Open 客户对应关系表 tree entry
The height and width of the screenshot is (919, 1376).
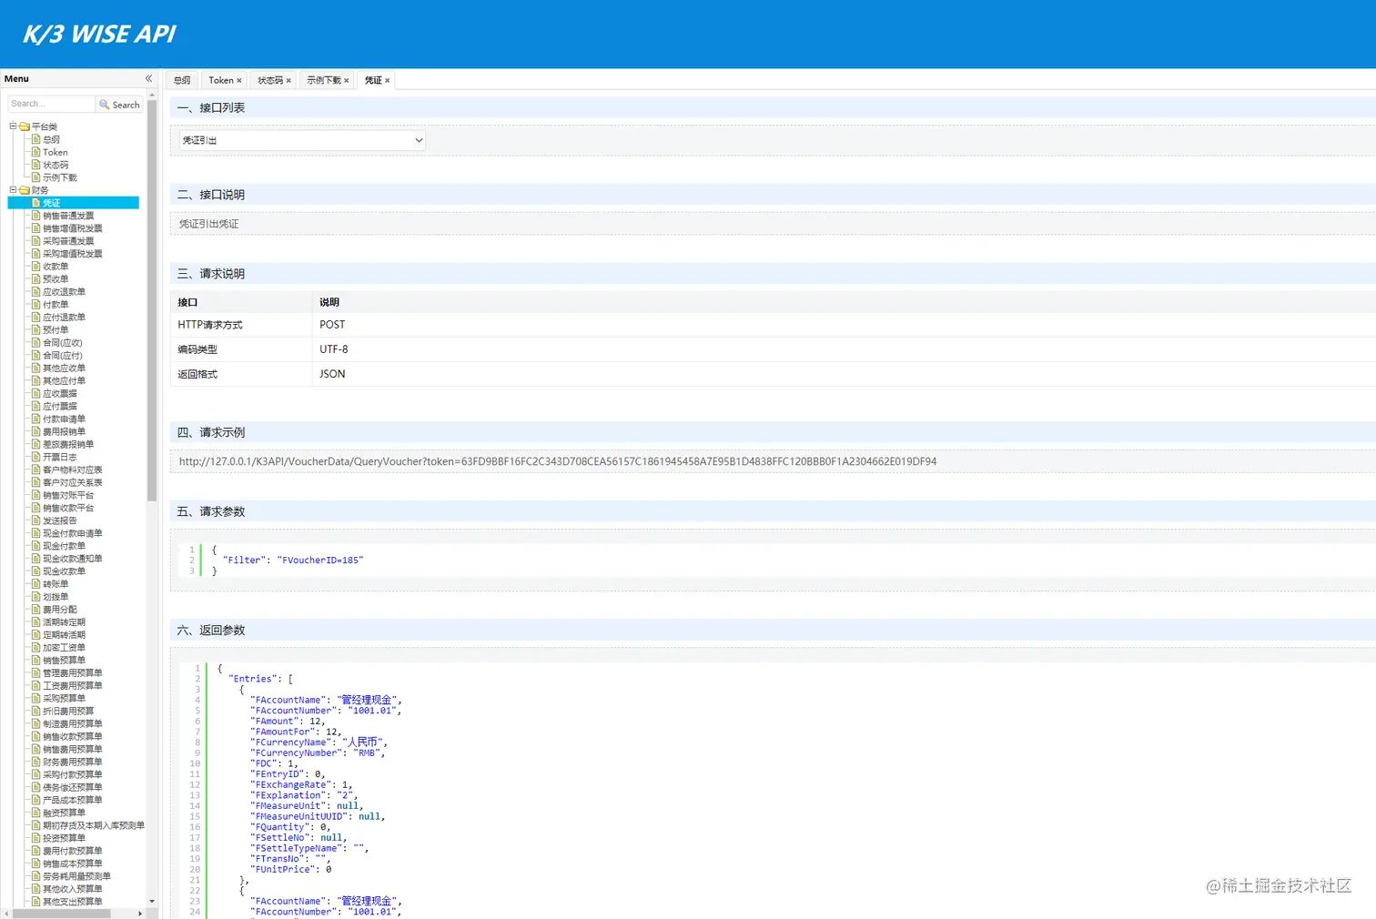click(72, 483)
